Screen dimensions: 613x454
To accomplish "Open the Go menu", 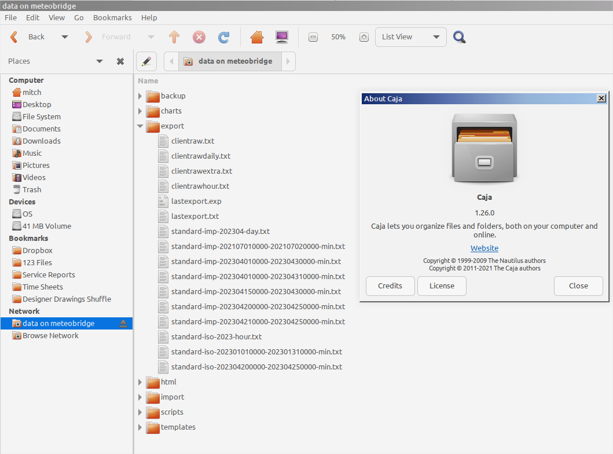I will click(79, 17).
